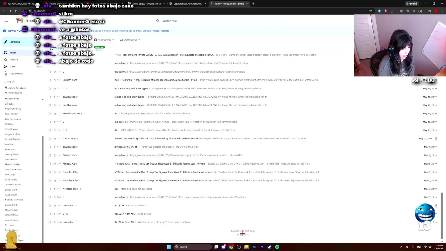This screenshot has width=446, height=251.
Task: Follow the Donate link in banner
Action: click(165, 31)
